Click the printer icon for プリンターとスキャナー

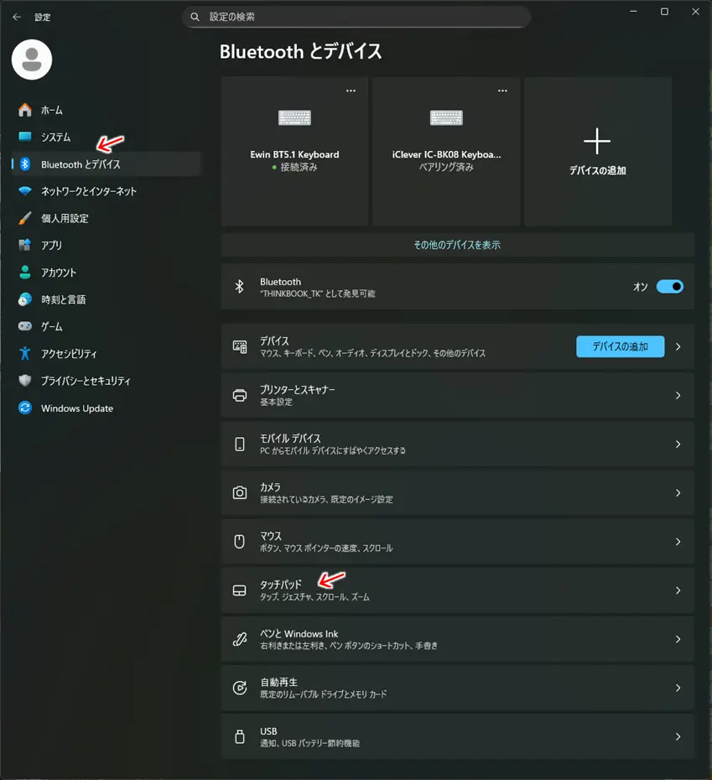point(240,396)
